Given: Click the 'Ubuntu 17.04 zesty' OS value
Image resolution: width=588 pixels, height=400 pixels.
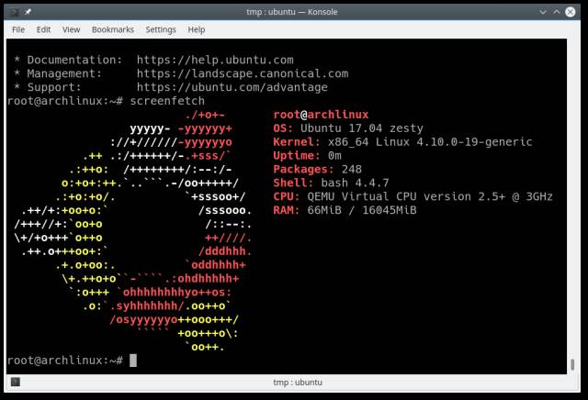Looking at the screenshot, I should click(361, 128).
